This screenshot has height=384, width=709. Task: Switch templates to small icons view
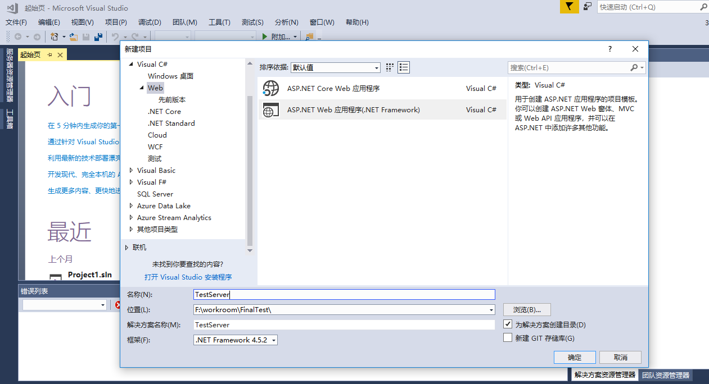tap(390, 67)
